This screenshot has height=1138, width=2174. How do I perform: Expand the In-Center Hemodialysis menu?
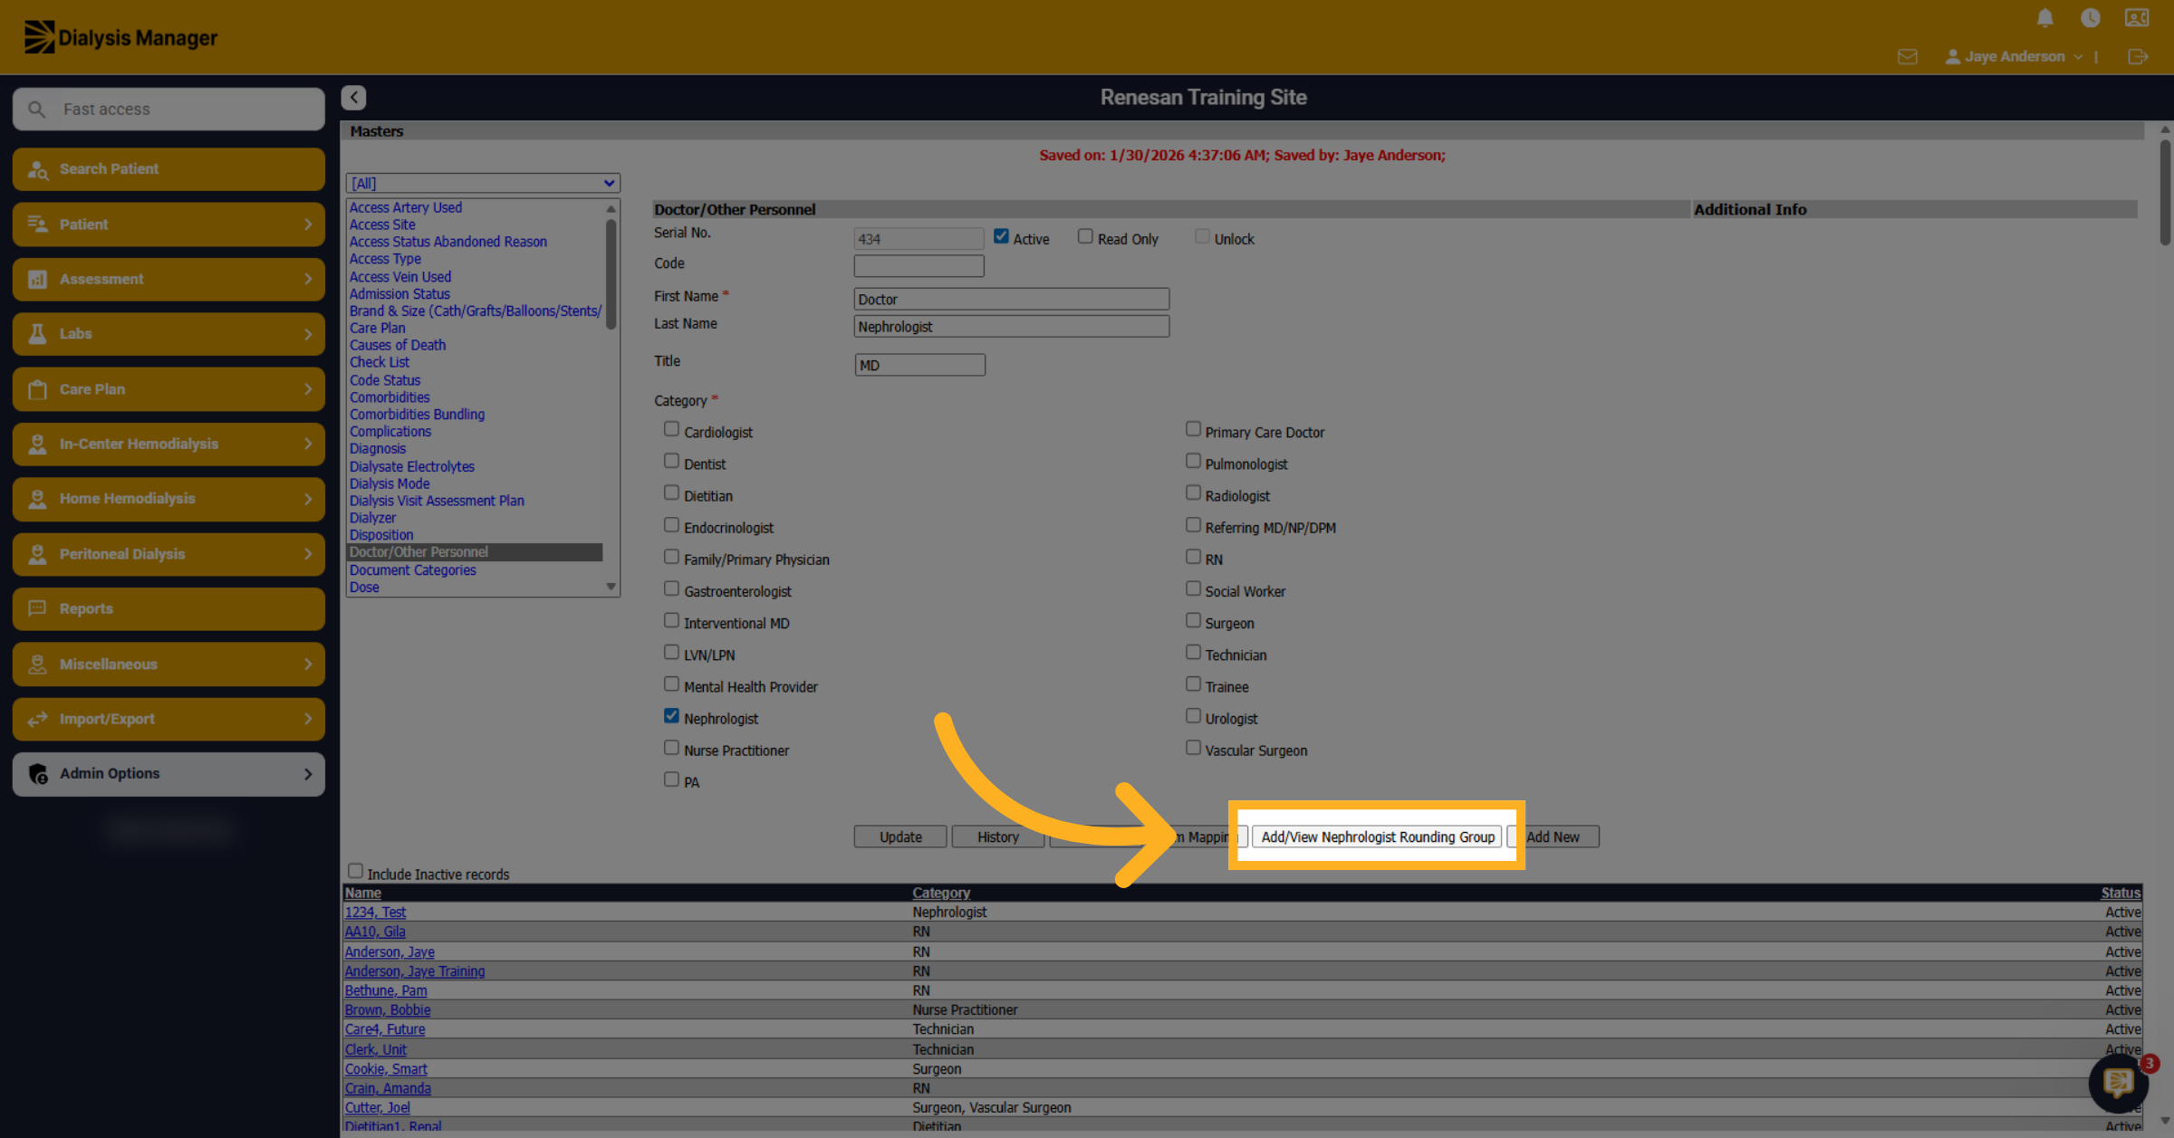point(168,444)
